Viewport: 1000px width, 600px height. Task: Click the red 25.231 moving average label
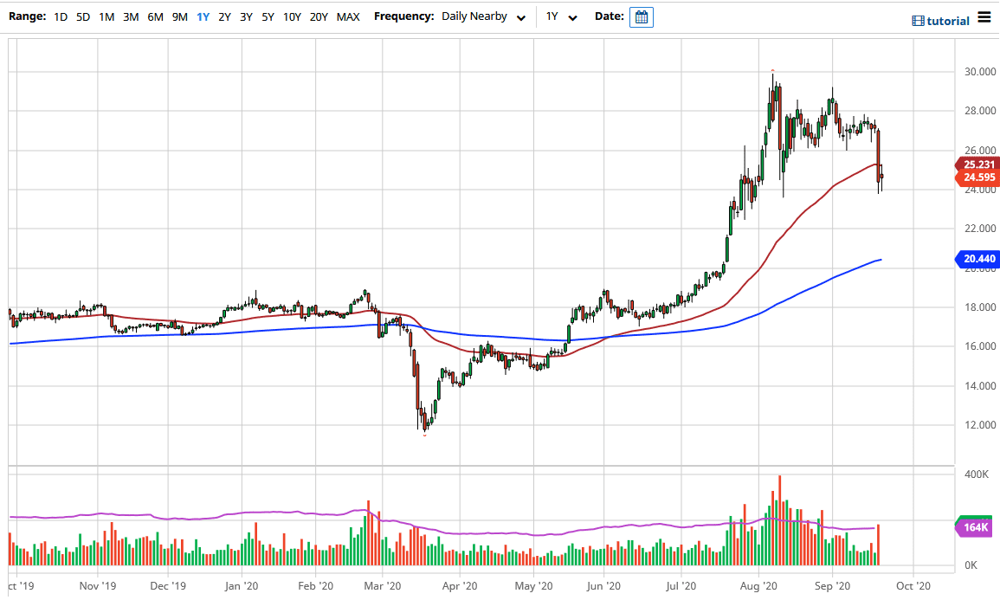tap(978, 165)
